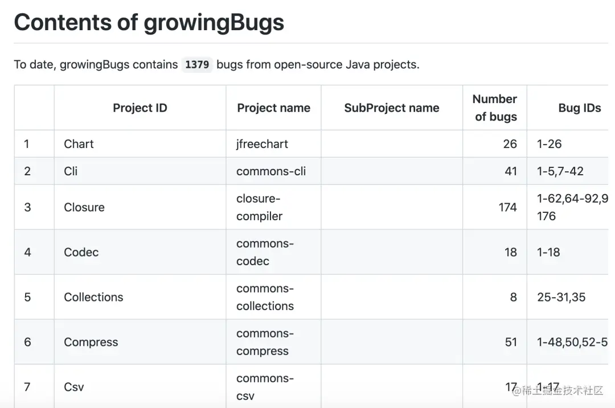
Task: Select the Project name column header
Action: point(273,108)
